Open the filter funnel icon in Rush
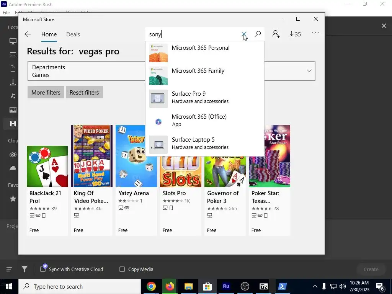 pos(24,269)
